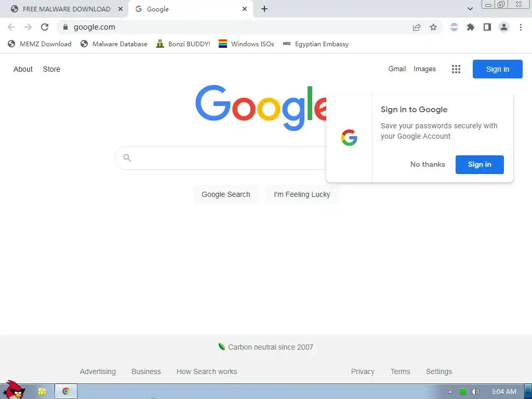Click the Google logo
Viewport: 532px width, 399px height.
(261, 108)
